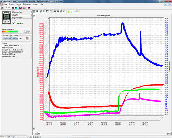Toggle the horizontal grid lines toolbar icon
The height and width of the screenshot is (138, 172).
pyautogui.click(x=51, y=11)
